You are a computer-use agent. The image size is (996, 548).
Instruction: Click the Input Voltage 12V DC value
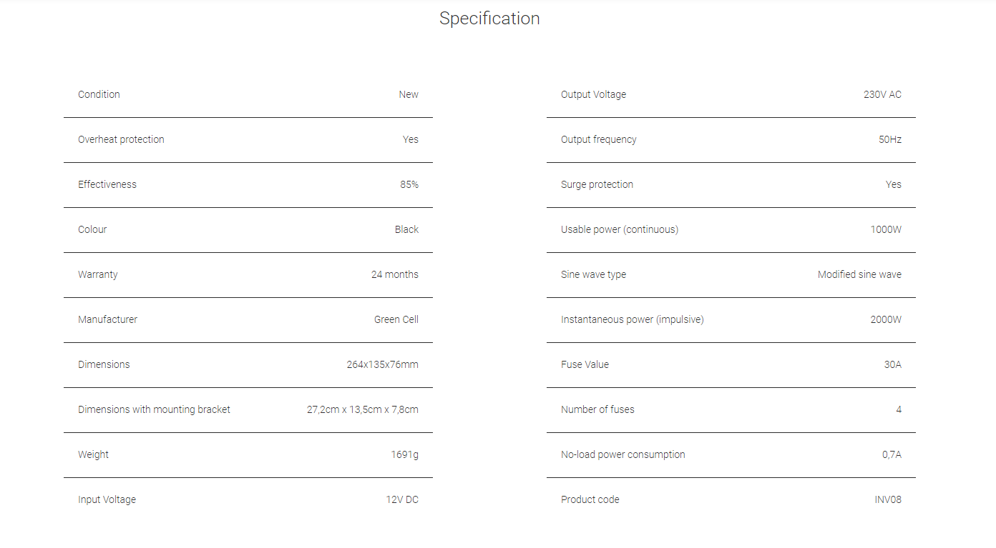[x=402, y=499]
